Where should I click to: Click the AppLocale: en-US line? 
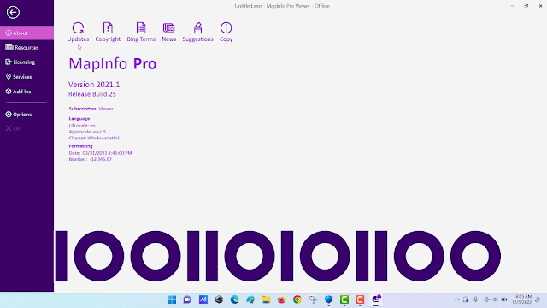coord(87,132)
